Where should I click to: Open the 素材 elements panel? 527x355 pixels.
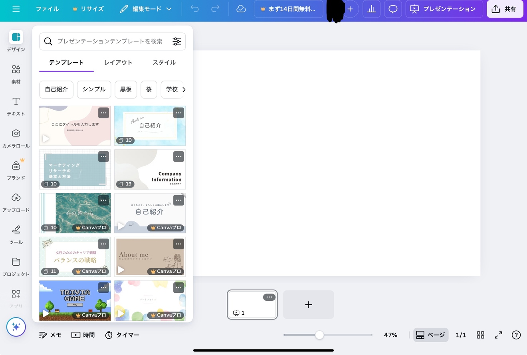pyautogui.click(x=16, y=74)
